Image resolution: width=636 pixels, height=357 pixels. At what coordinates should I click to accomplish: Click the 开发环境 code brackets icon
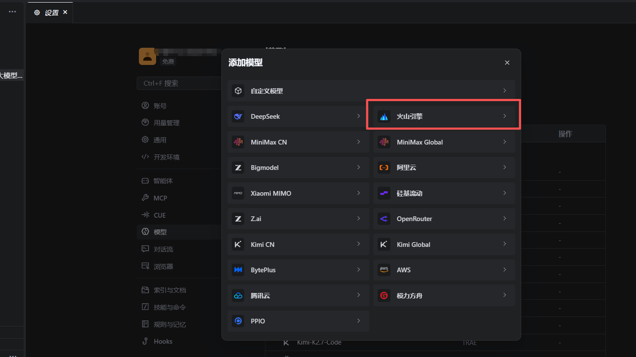[x=145, y=157]
